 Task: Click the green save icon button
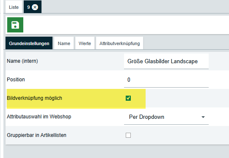pyautogui.click(x=15, y=25)
